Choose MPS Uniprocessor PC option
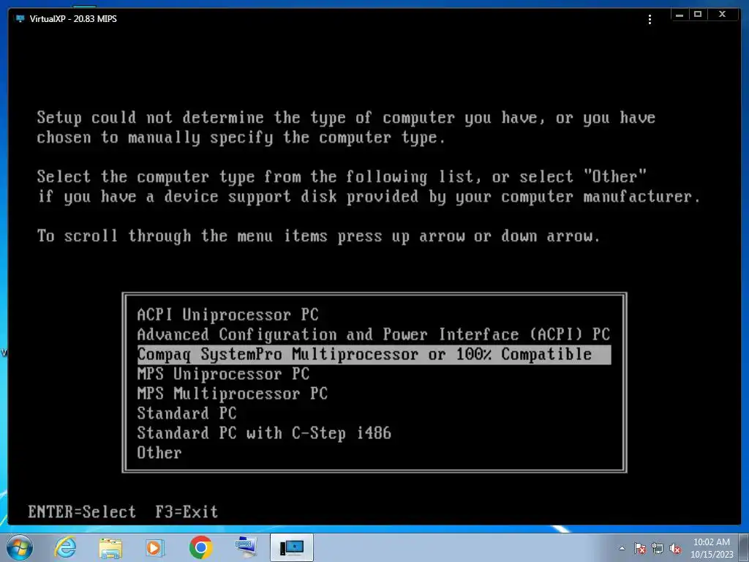This screenshot has width=749, height=562. [223, 374]
